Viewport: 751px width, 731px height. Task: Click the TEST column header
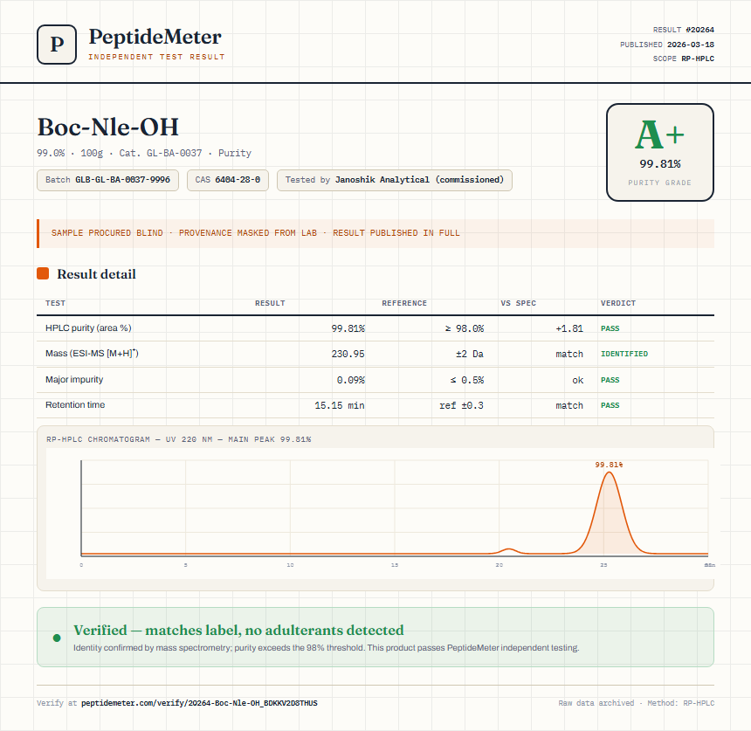coord(56,303)
